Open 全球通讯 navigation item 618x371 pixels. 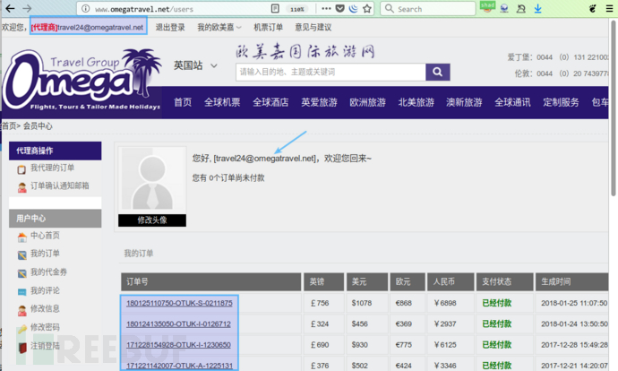click(513, 102)
